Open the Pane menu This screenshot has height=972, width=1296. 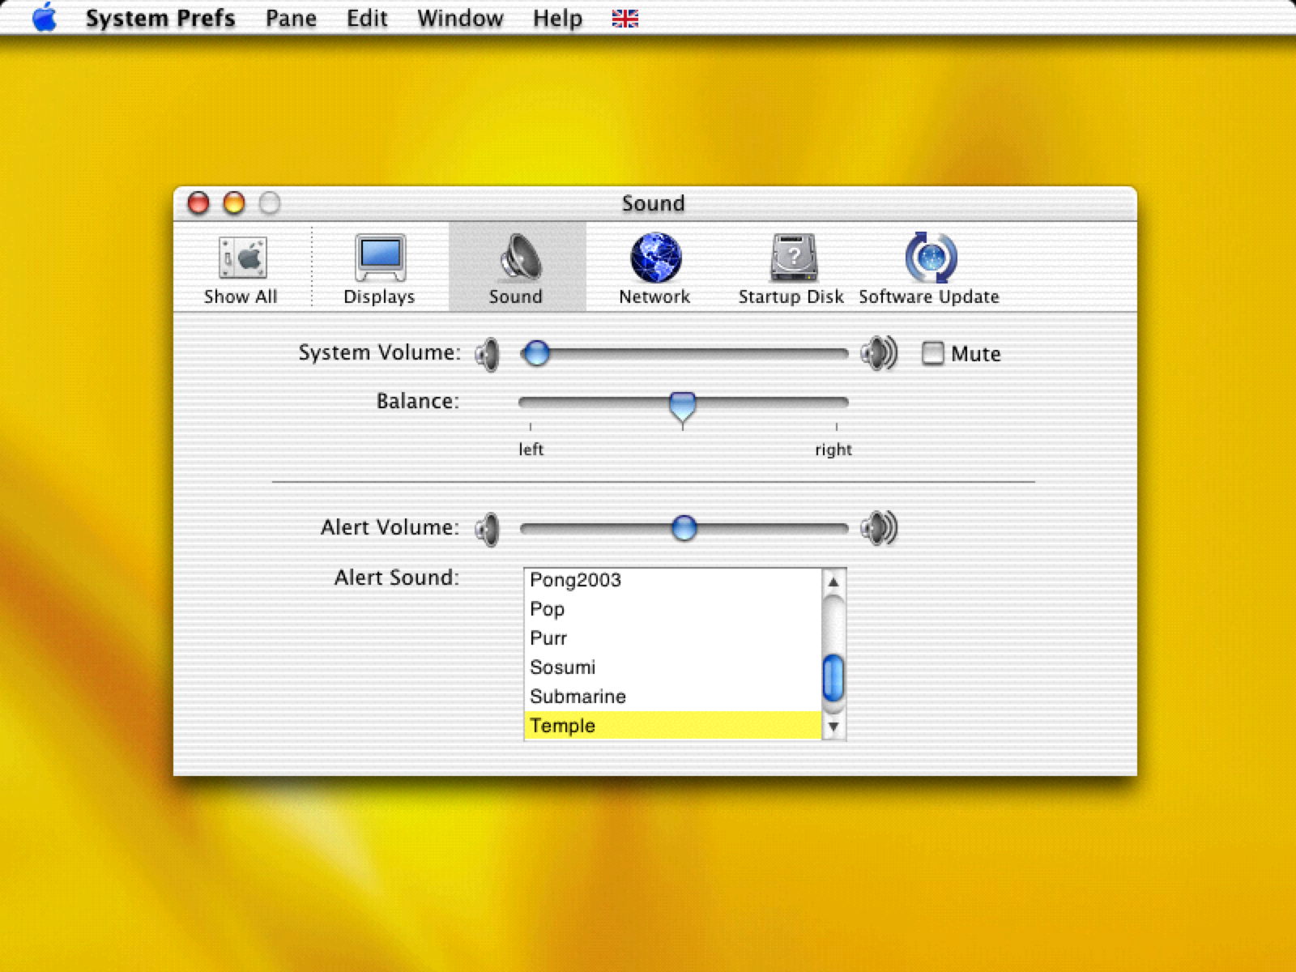[291, 19]
